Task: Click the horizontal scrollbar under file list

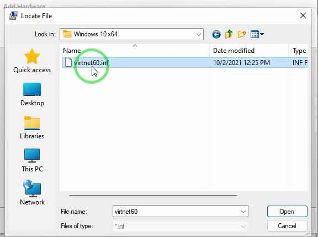Action: click(153, 196)
